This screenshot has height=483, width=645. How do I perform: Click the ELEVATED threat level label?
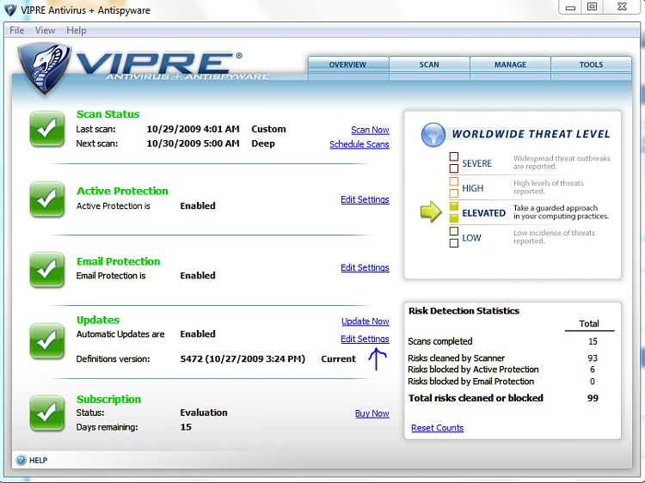[483, 213]
